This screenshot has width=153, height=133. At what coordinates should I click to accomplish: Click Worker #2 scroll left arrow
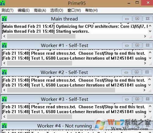4,90
